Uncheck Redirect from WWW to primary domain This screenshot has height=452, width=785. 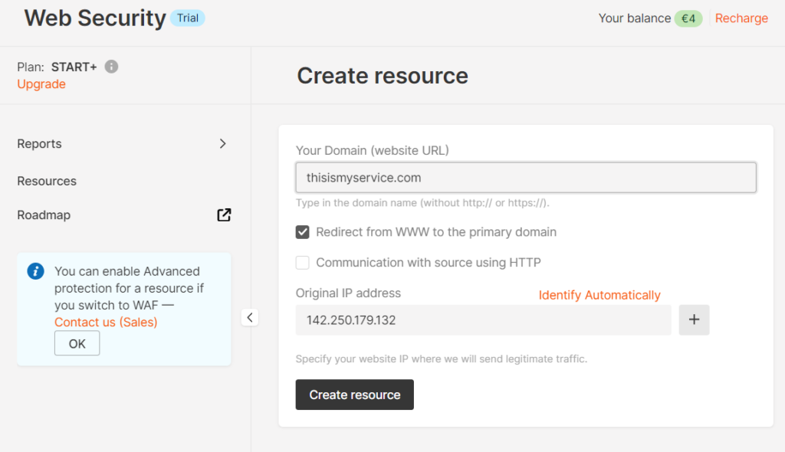pyautogui.click(x=303, y=232)
